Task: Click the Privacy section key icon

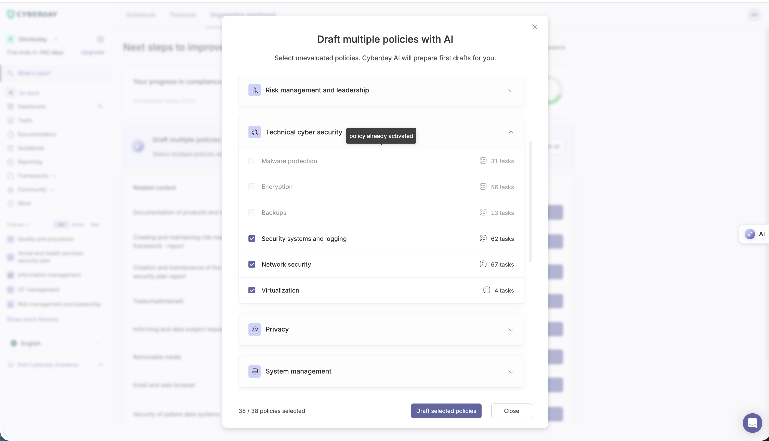Action: [254, 329]
